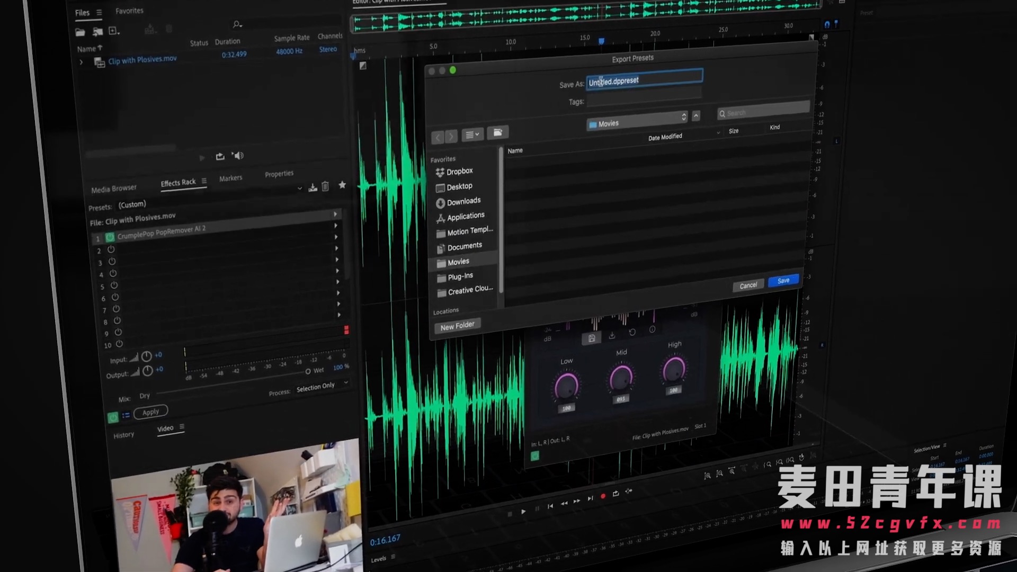1017x572 pixels.
Task: Toggle the Effects Rack main power button
Action: pos(113,418)
